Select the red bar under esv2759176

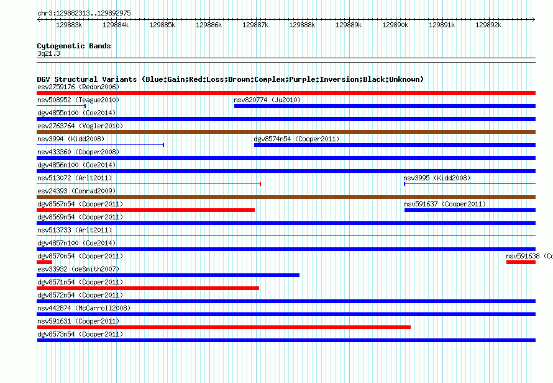[286, 93]
